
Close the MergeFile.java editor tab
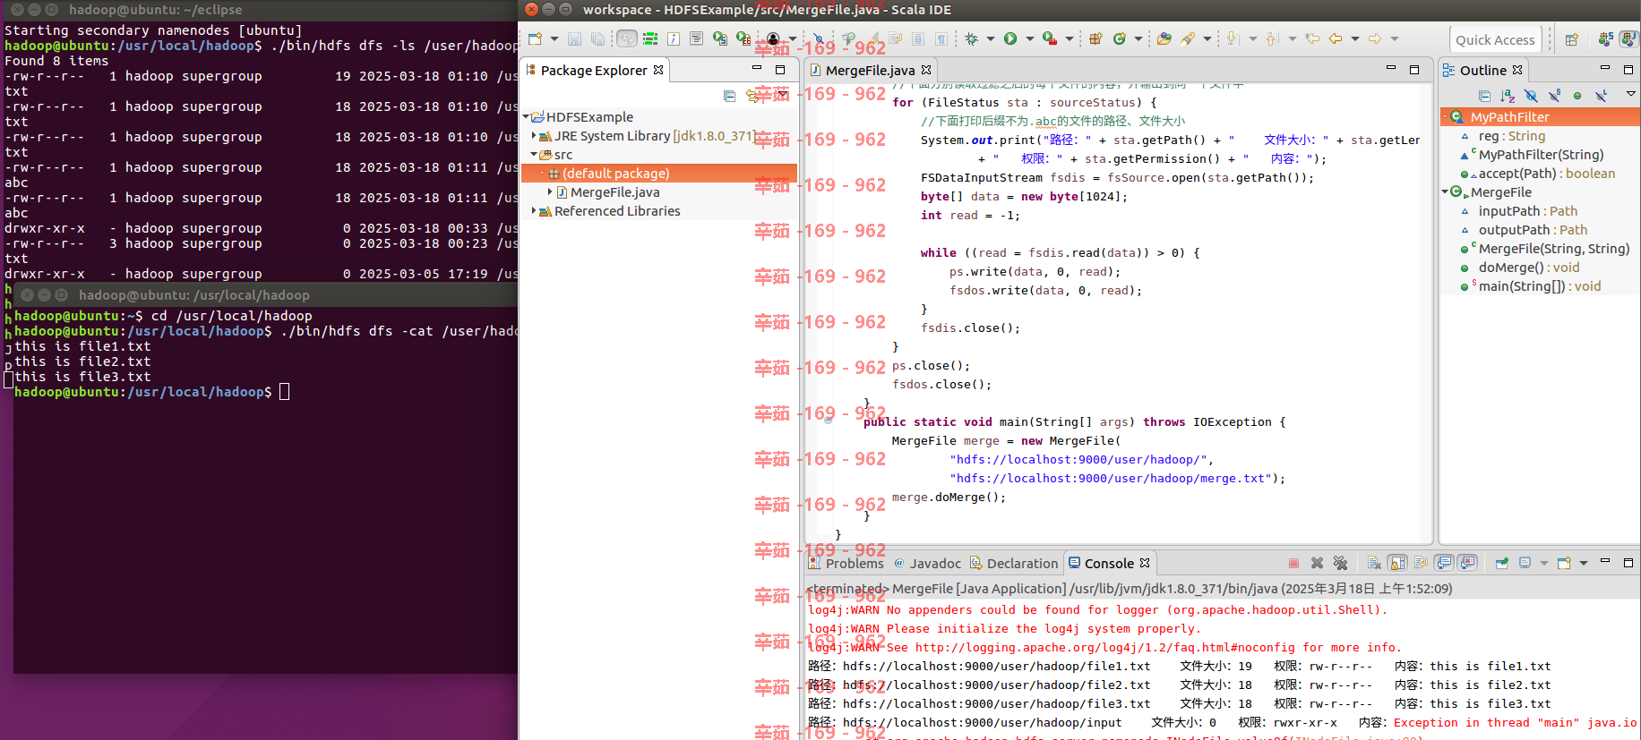point(926,70)
